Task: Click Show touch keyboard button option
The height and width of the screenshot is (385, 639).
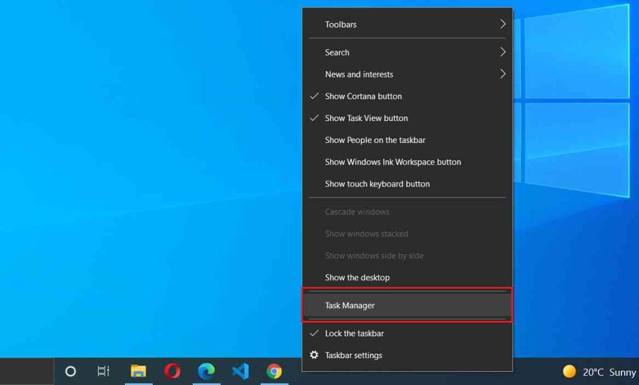Action: [377, 183]
